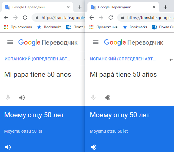Open Bookmarks folder in right window's bookmarks bar
The image size is (174, 152).
[x=135, y=27]
